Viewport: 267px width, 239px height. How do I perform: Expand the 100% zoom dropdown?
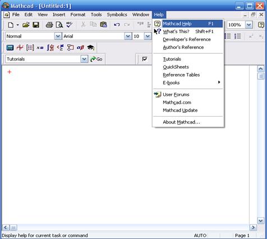(x=249, y=25)
